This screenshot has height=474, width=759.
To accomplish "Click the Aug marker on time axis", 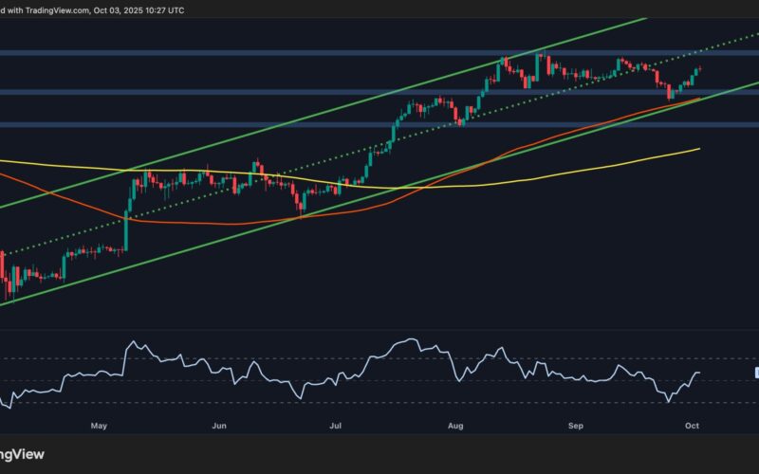I will point(457,427).
